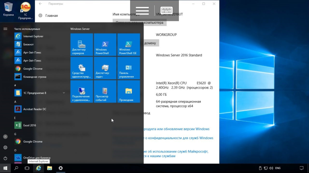Select Командная строка in frequently used list
This screenshot has height=173, width=309.
click(35, 77)
